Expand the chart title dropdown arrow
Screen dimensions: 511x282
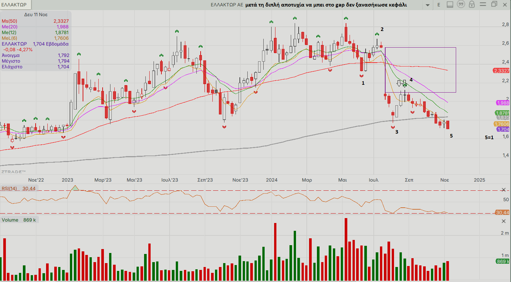[428, 5]
